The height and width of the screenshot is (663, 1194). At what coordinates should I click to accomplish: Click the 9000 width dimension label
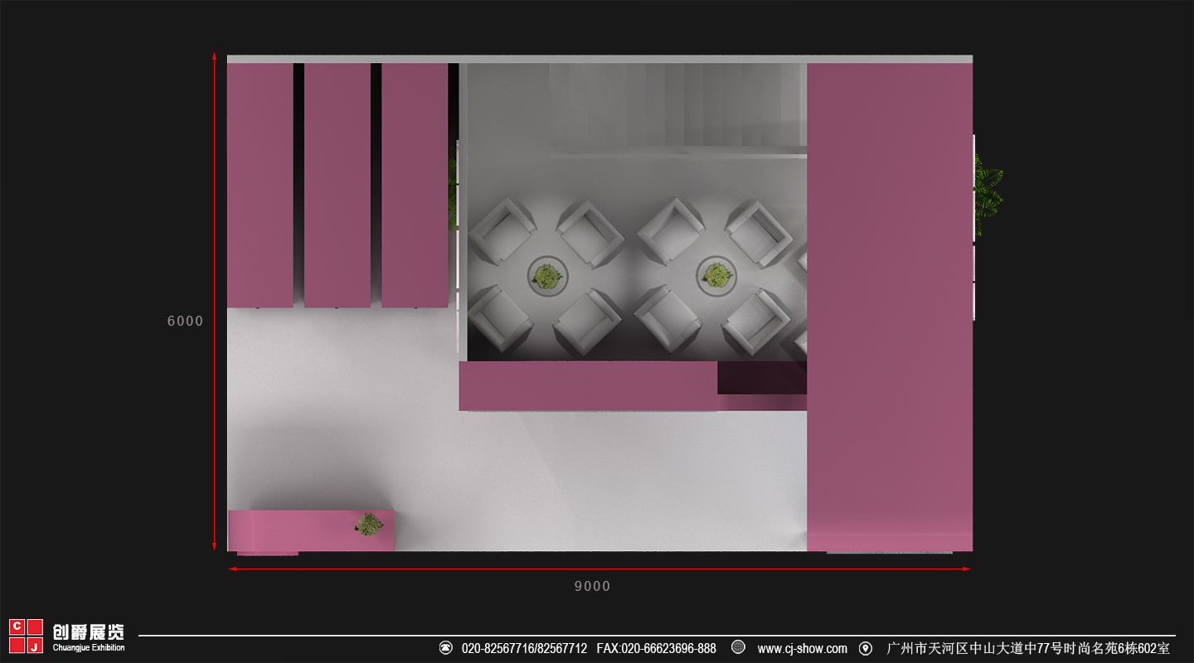592,586
